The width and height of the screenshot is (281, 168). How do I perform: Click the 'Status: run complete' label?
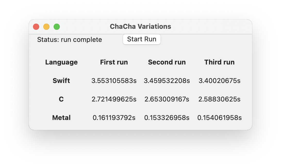pos(70,40)
